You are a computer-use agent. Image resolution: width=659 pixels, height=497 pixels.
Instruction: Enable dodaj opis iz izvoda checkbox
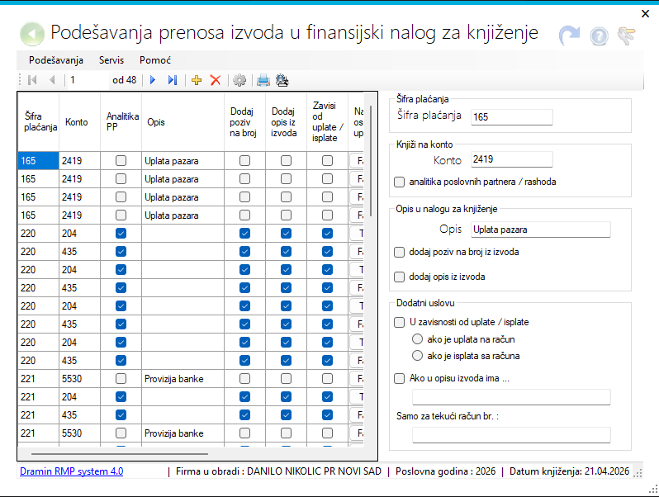(399, 277)
